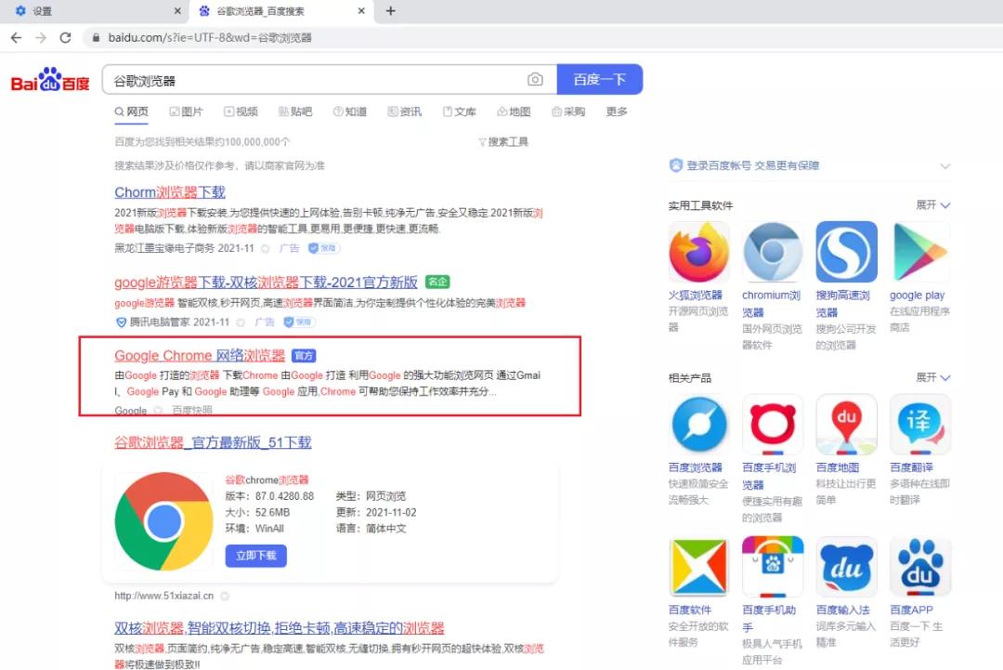Open the 火狐浏览器 Firefox icon
The width and height of the screenshot is (1003, 670).
698,251
